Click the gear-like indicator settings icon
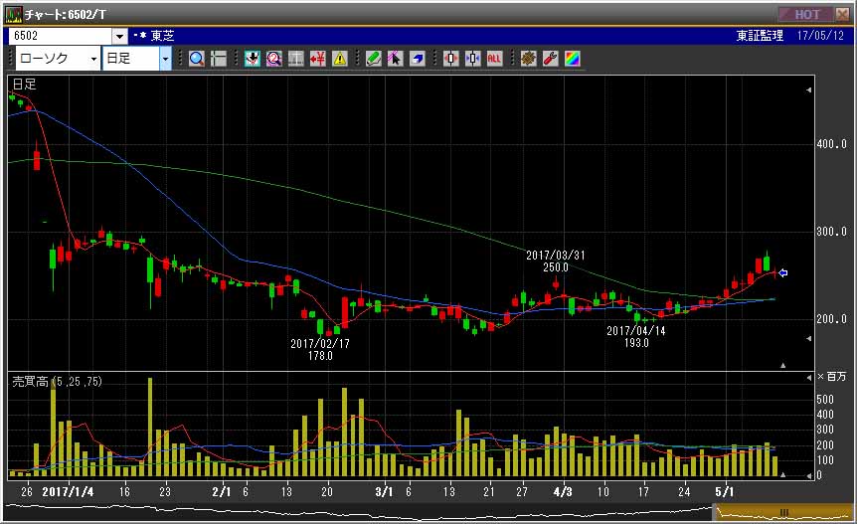The image size is (857, 524). (529, 59)
